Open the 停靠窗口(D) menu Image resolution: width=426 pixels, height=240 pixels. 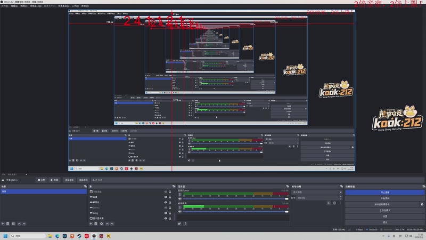36,6
